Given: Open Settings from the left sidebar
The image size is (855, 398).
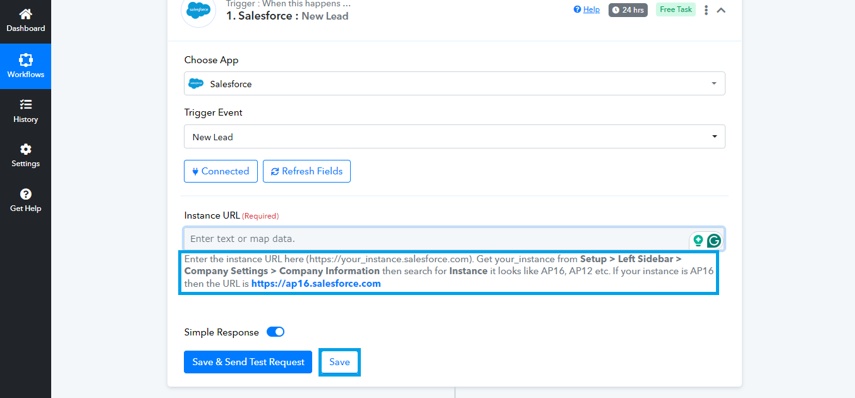Looking at the screenshot, I should click(25, 155).
